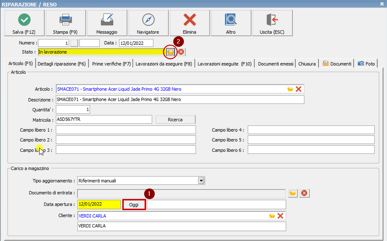Open the Navigatore compass button
This screenshot has width=387, height=241.
[148, 23]
